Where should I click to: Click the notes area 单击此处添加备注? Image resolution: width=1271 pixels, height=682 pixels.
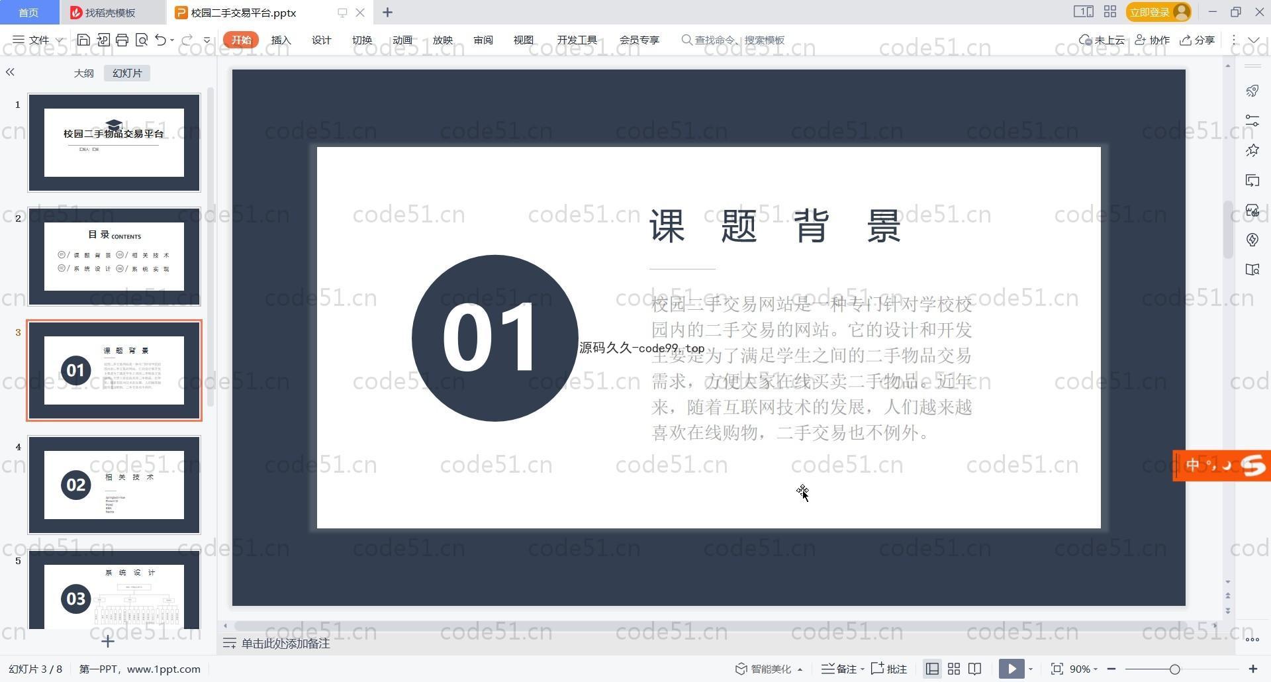(285, 643)
